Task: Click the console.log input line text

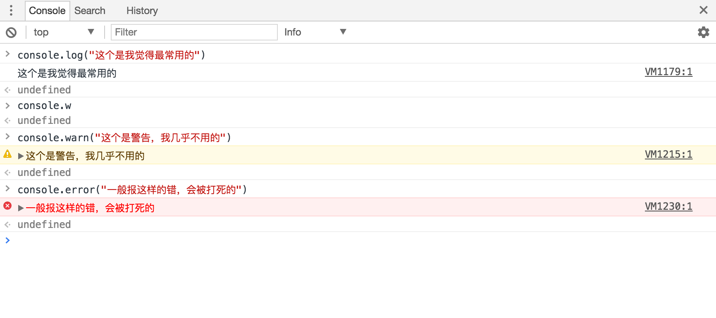Action: pyautogui.click(x=111, y=55)
